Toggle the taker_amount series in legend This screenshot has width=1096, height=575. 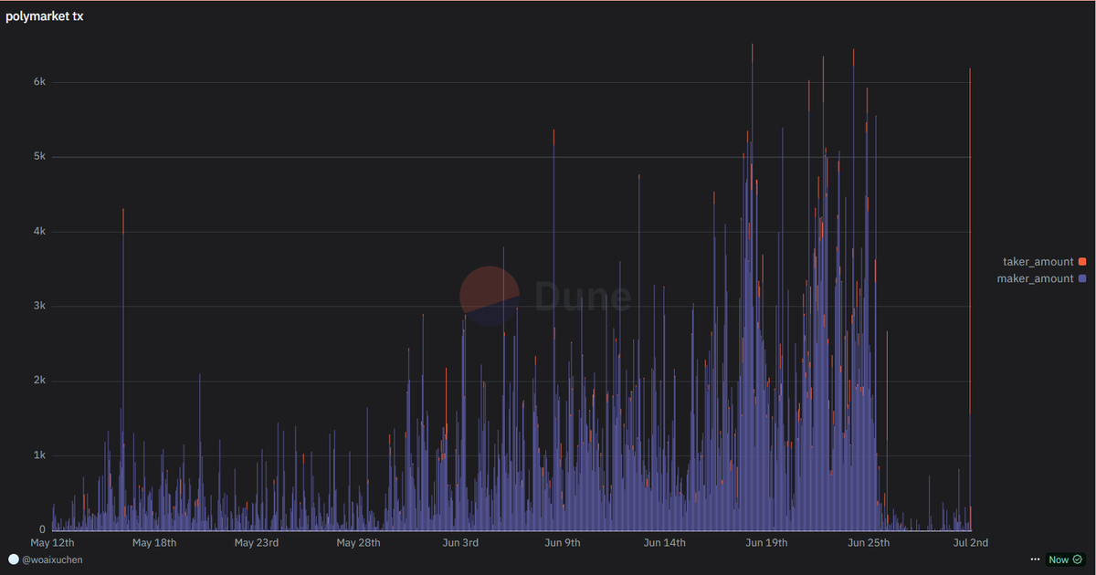point(1044,262)
